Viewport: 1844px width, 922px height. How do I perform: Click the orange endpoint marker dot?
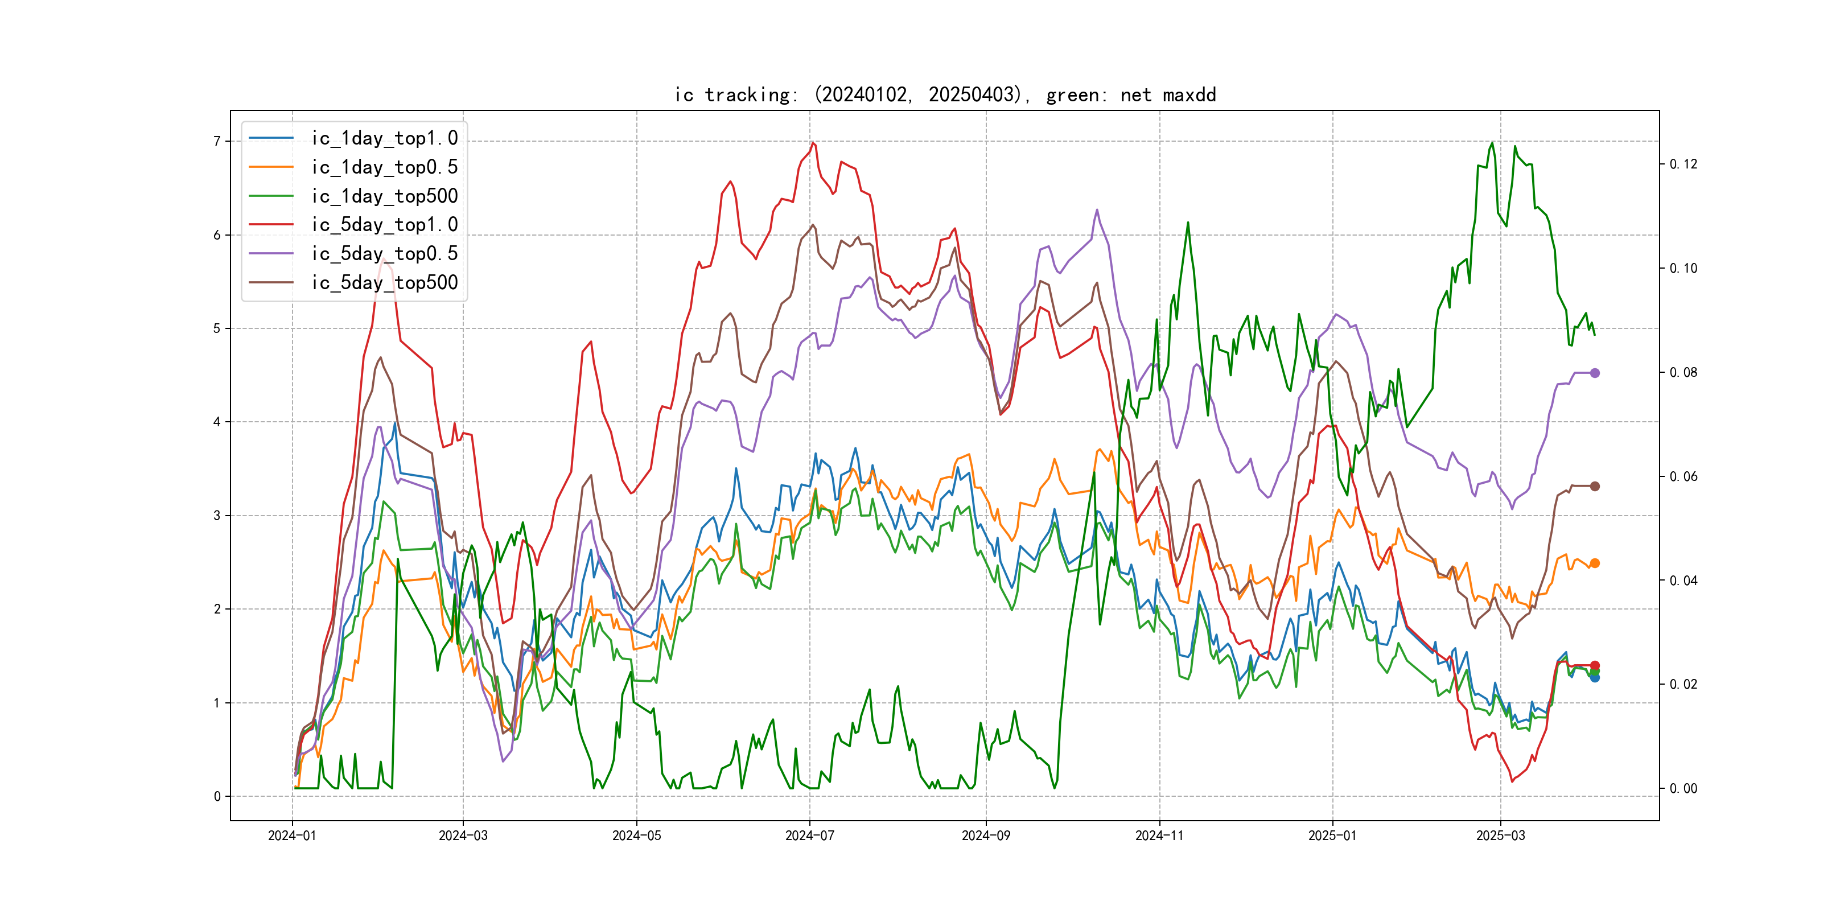click(1595, 563)
